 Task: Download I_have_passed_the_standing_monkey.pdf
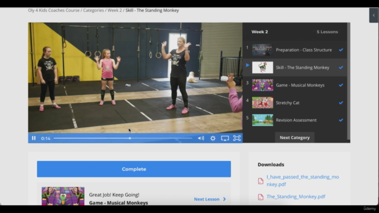tap(303, 180)
